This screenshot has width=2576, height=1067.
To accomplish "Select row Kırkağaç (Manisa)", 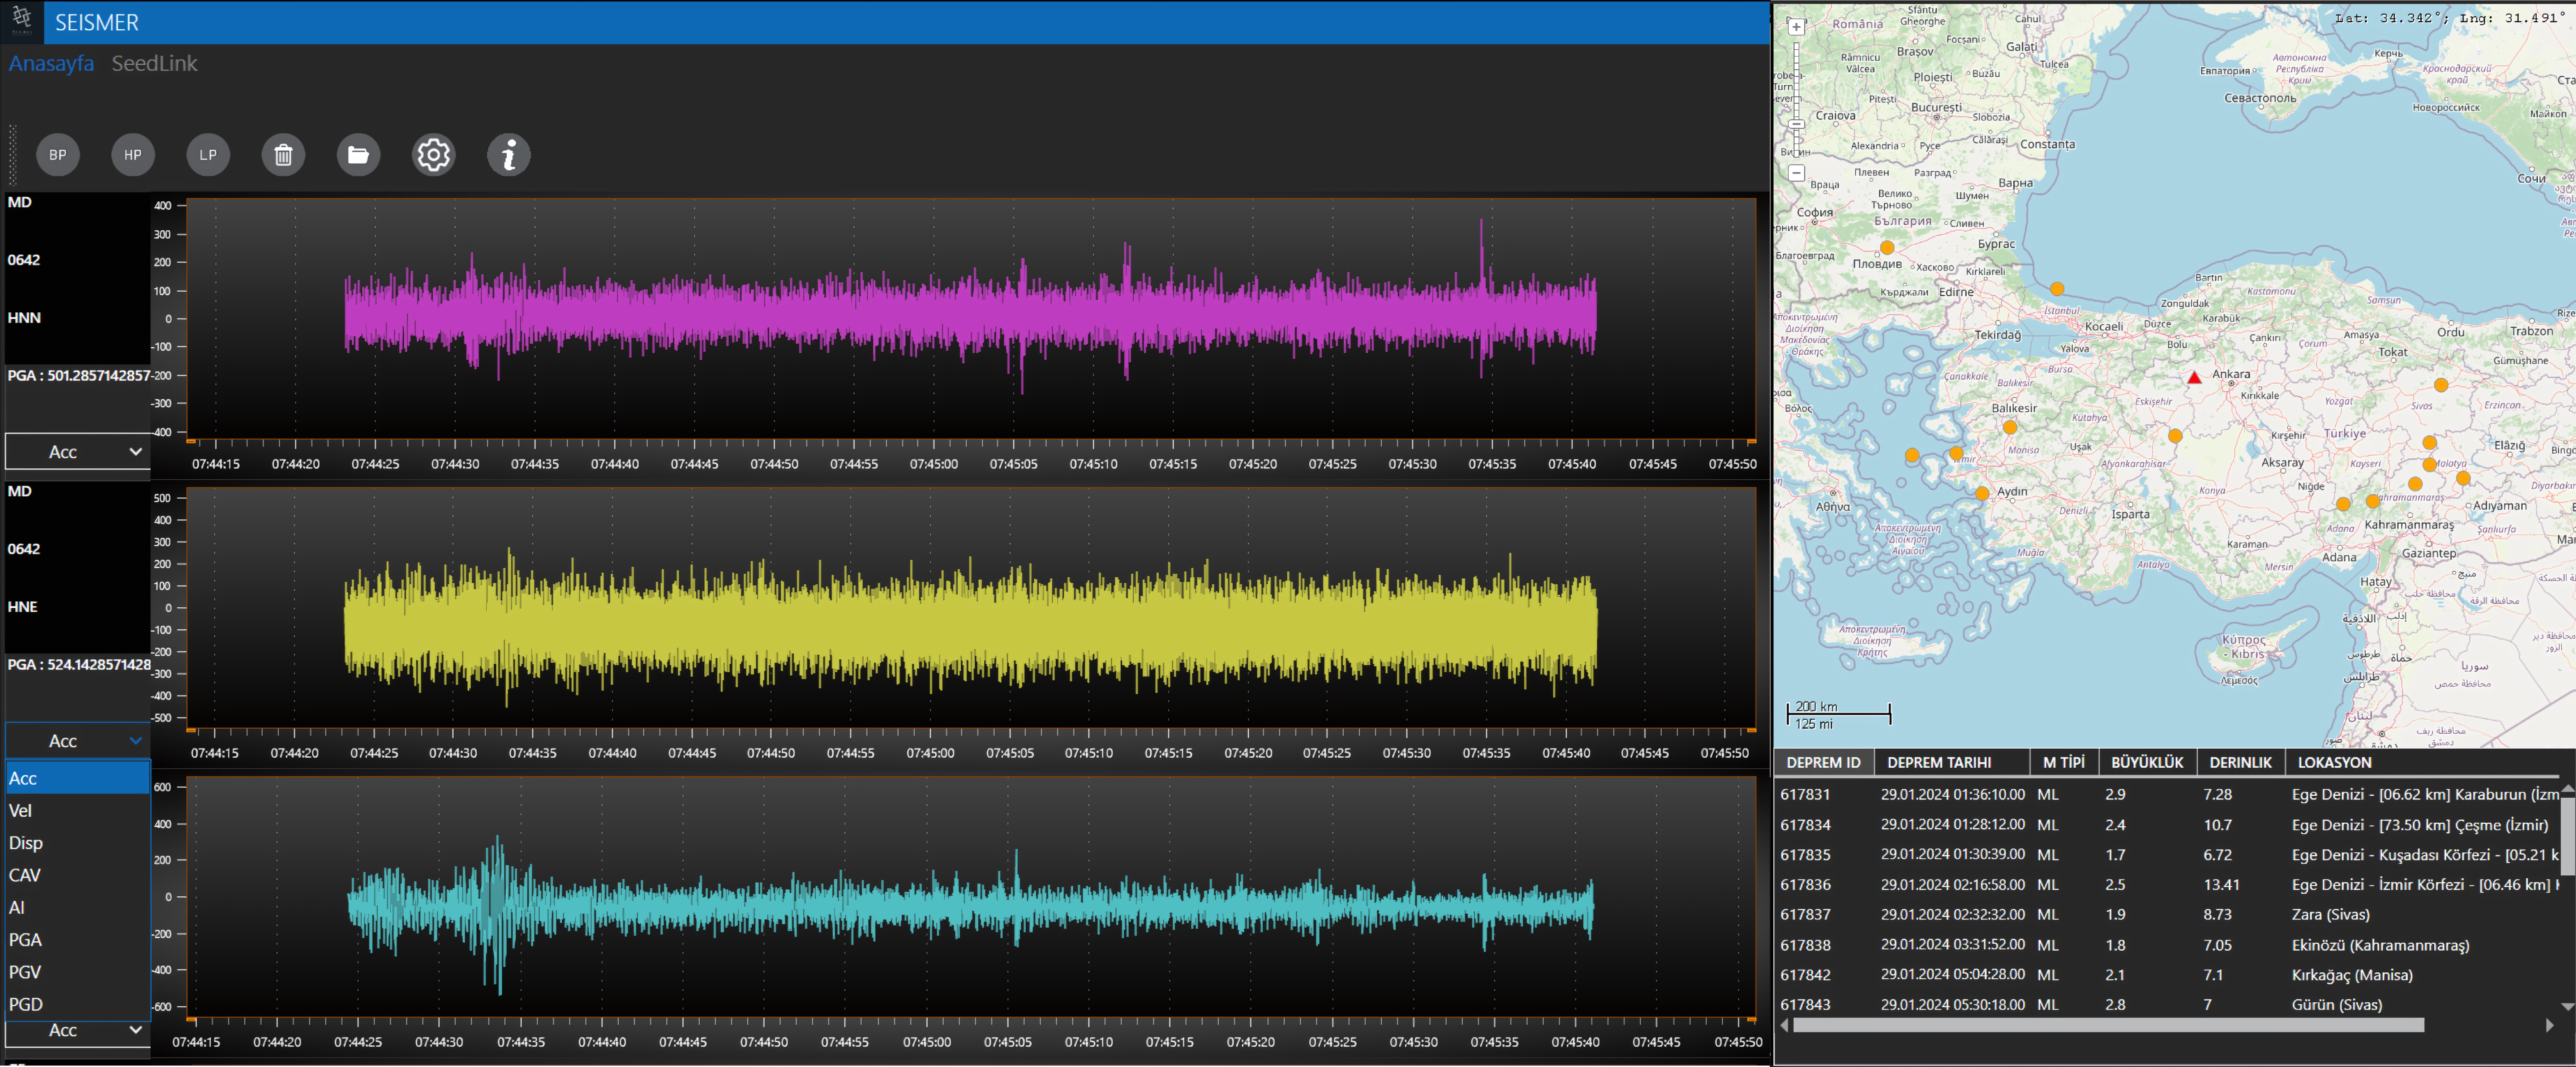I will (2167, 974).
